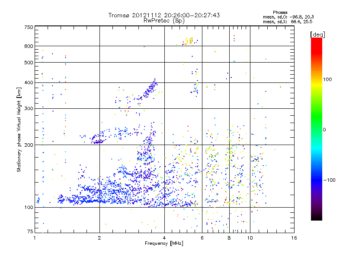346x259 pixels.
Task: Click the y-axis tick label '400'
Action: pyautogui.click(x=29, y=82)
